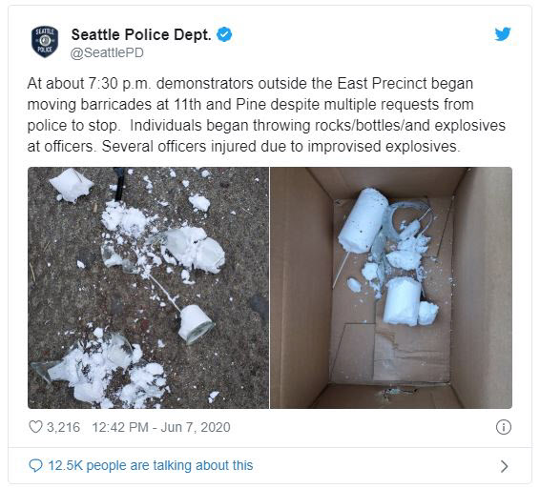Open the tweet info circle icon
540x489 pixels.
pos(504,427)
